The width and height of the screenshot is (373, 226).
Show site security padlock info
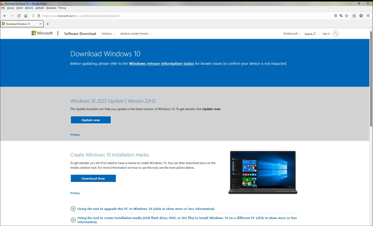click(x=39, y=16)
